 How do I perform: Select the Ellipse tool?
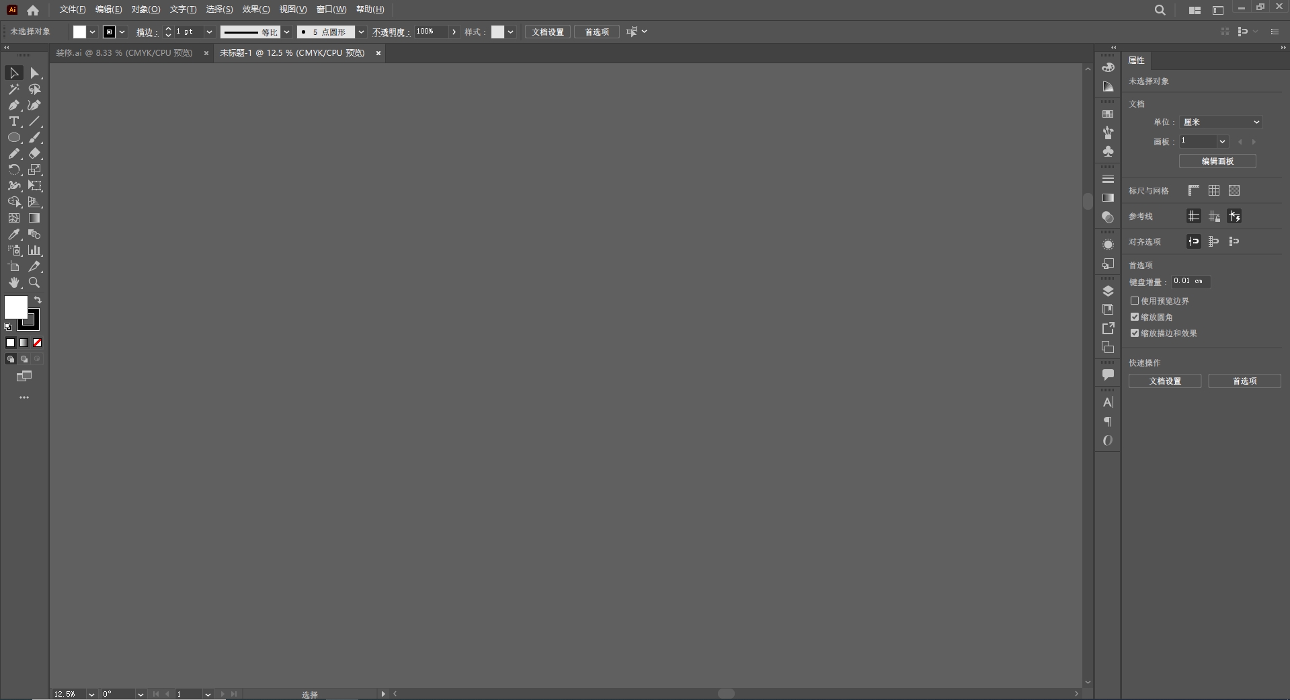(x=13, y=137)
